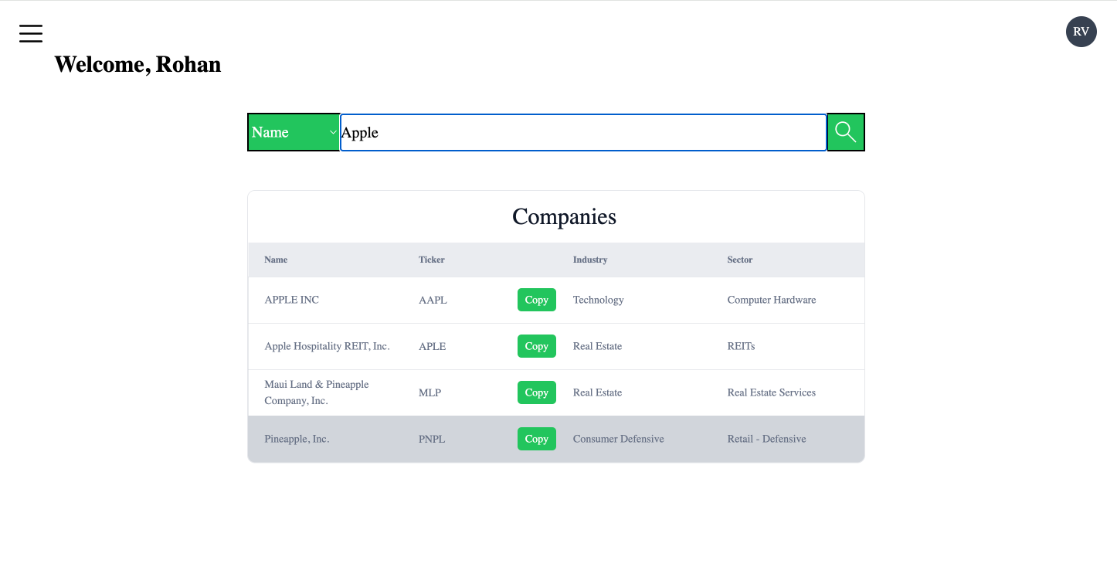Image resolution: width=1117 pixels, height=574 pixels.
Task: Select the REITs sector cell
Action: tap(742, 346)
